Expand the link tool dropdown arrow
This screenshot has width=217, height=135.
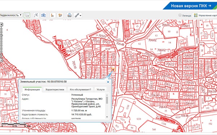80,15
